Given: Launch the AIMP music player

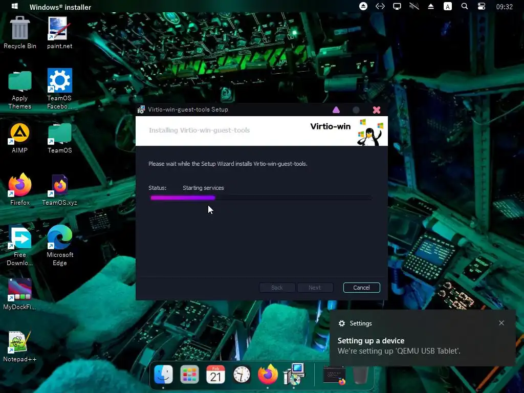Looking at the screenshot, I should [20, 138].
